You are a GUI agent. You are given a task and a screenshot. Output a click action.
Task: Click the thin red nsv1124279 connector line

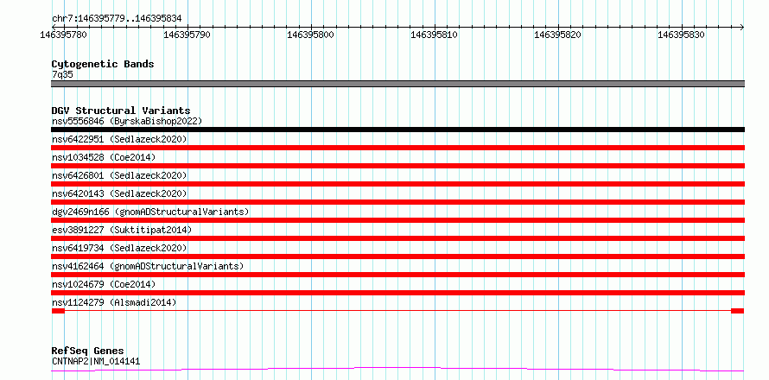pyautogui.click(x=397, y=311)
